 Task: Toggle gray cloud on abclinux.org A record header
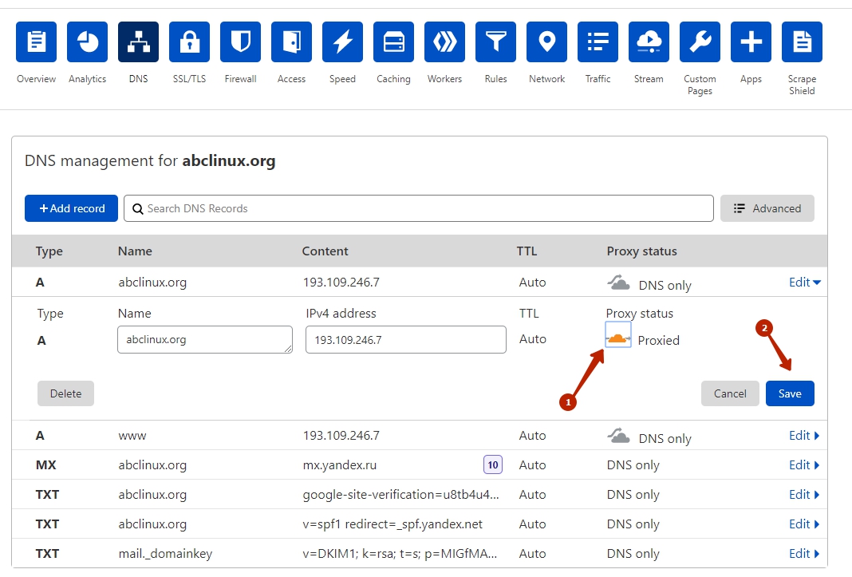(619, 283)
